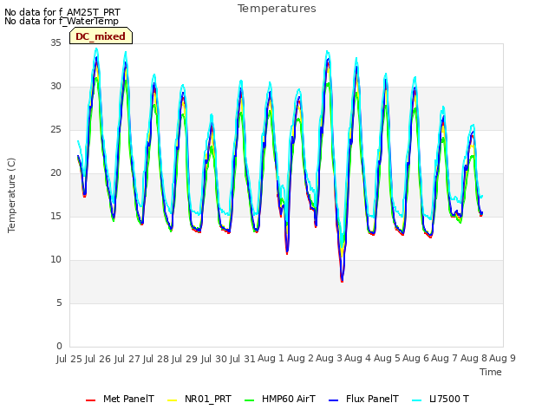Click the Jul 27 x-axis tick label
The height and width of the screenshot is (416, 555).
tap(127, 359)
